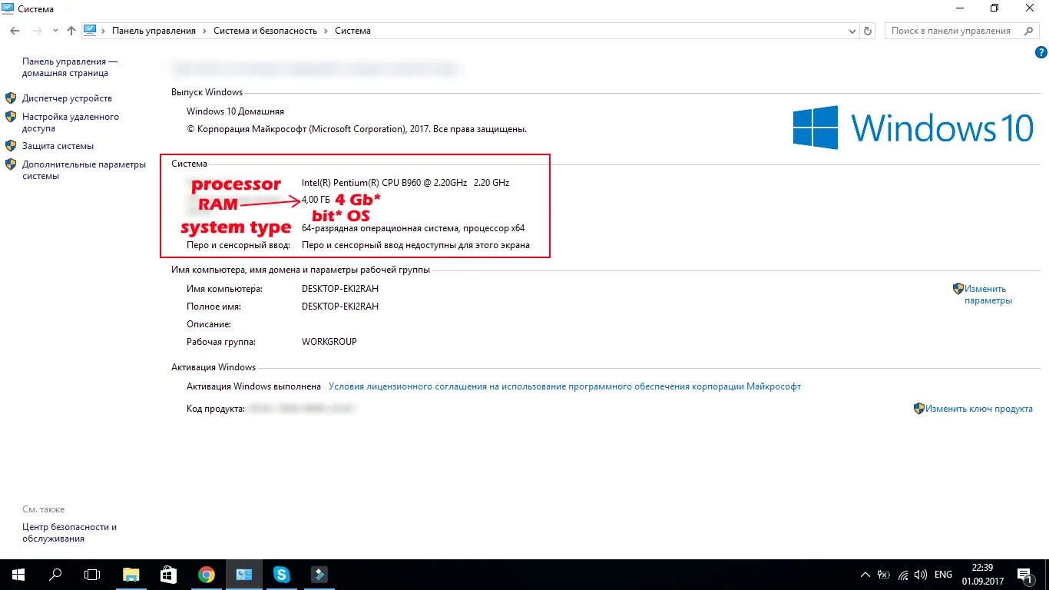Image resolution: width=1049 pixels, height=590 pixels.
Task: Click the Up arrow navigation button
Action: 71,31
